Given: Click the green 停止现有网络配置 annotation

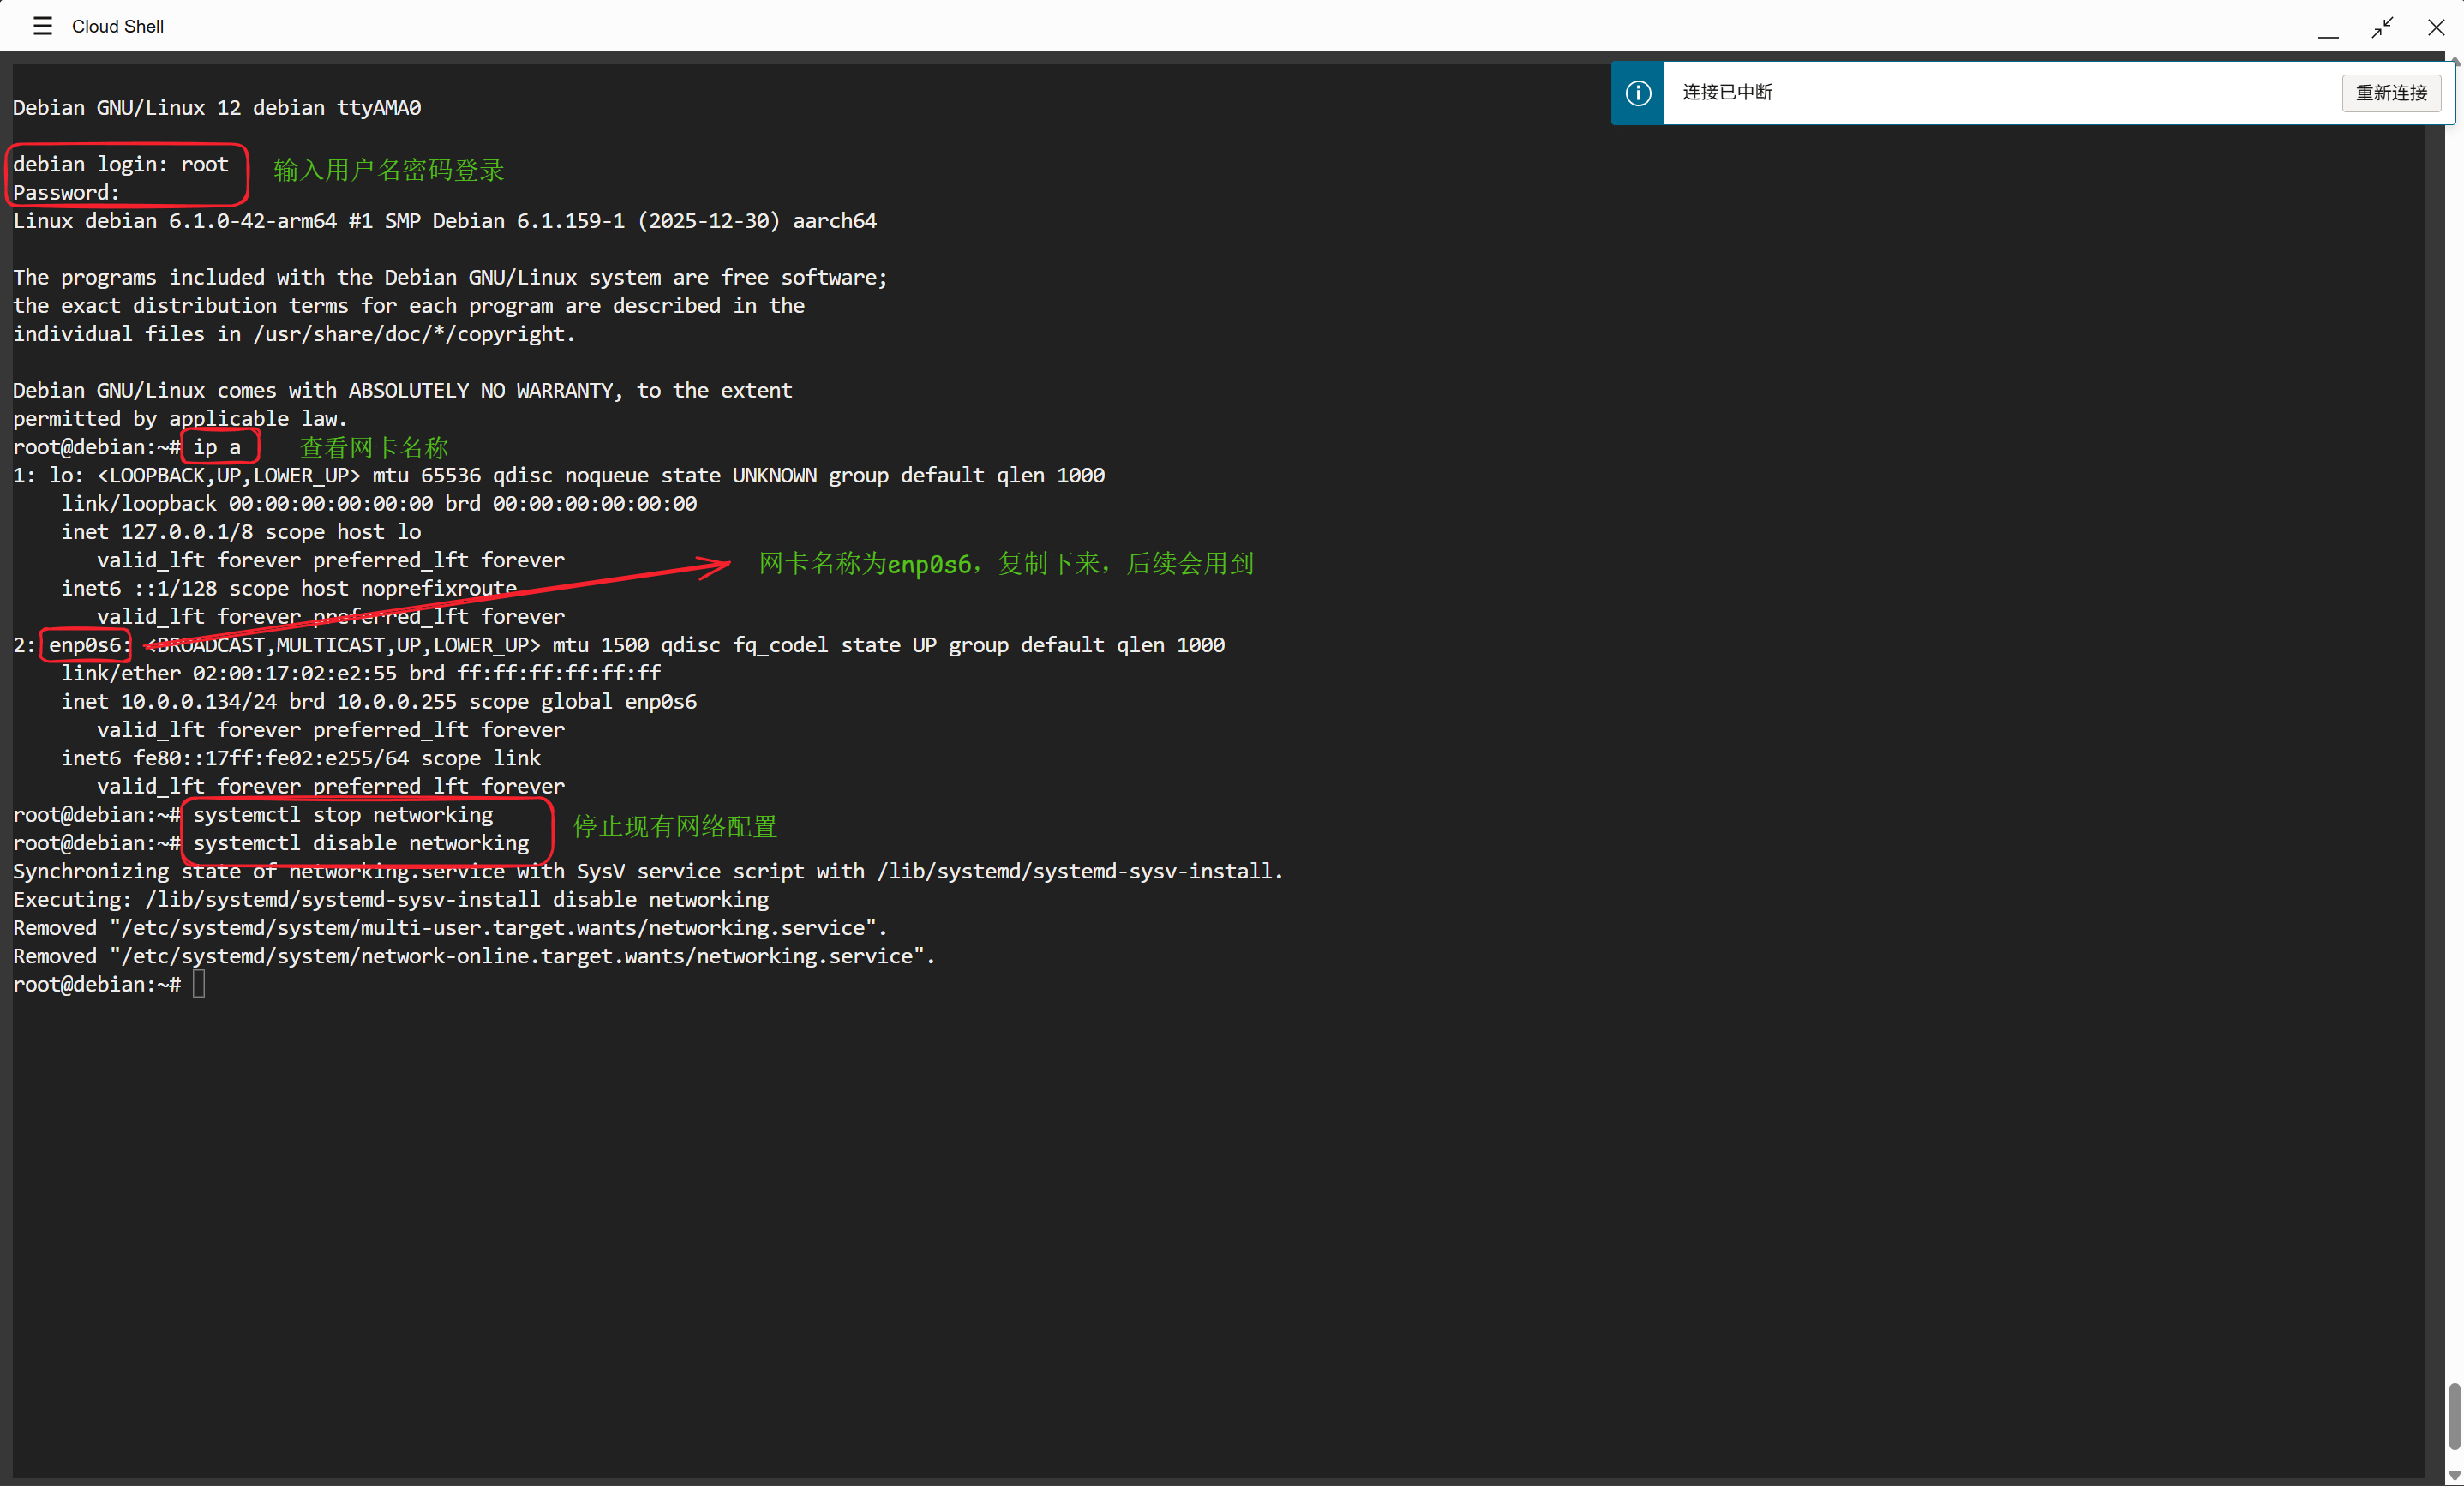Looking at the screenshot, I should [x=675, y=827].
